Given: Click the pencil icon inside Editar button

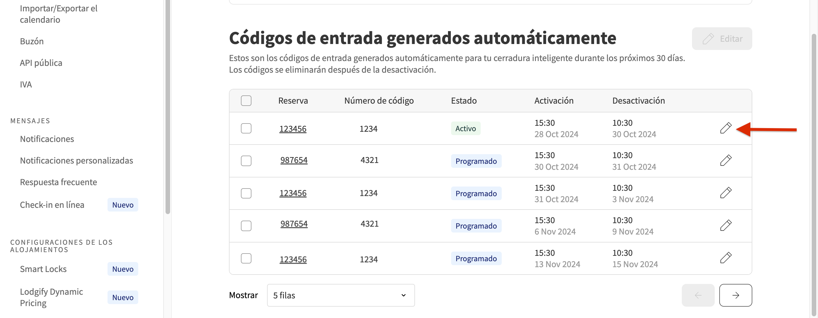Looking at the screenshot, I should [708, 38].
